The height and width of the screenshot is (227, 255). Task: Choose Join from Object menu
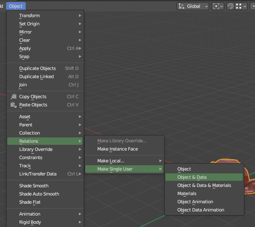pos(45,85)
